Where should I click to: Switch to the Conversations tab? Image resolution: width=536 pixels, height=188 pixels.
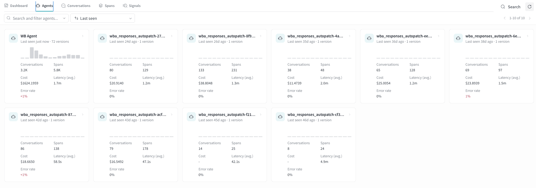(76, 6)
